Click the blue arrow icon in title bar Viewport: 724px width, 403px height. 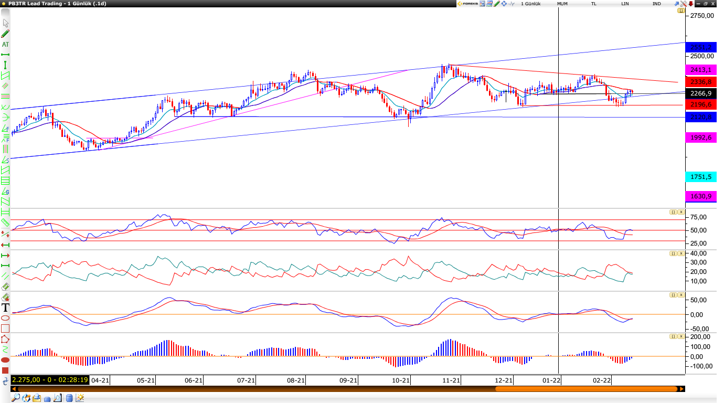676,4
